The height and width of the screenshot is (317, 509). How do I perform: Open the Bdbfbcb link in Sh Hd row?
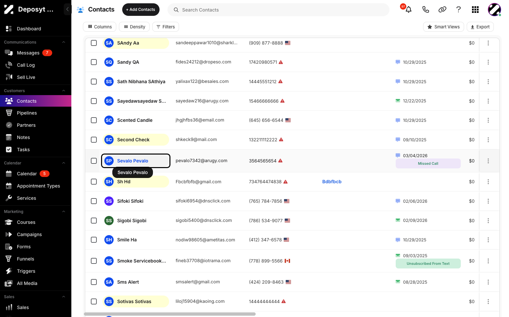tap(332, 182)
